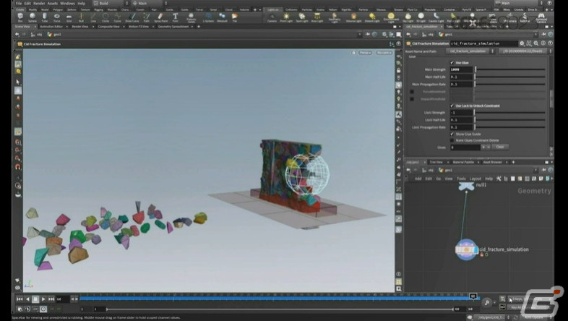Select the Metaball shelf tool
The height and width of the screenshot is (321, 568).
[222, 17]
